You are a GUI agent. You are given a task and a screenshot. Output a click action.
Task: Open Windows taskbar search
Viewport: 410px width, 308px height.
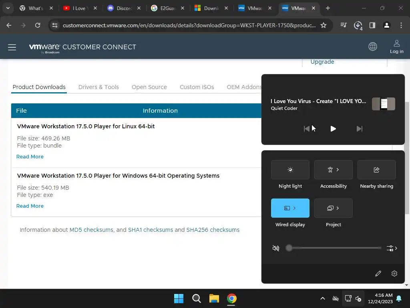(x=196, y=298)
